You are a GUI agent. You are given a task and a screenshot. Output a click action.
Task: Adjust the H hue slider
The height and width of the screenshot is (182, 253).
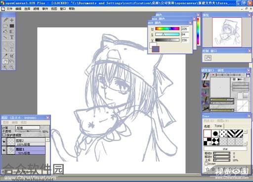tap(167, 29)
